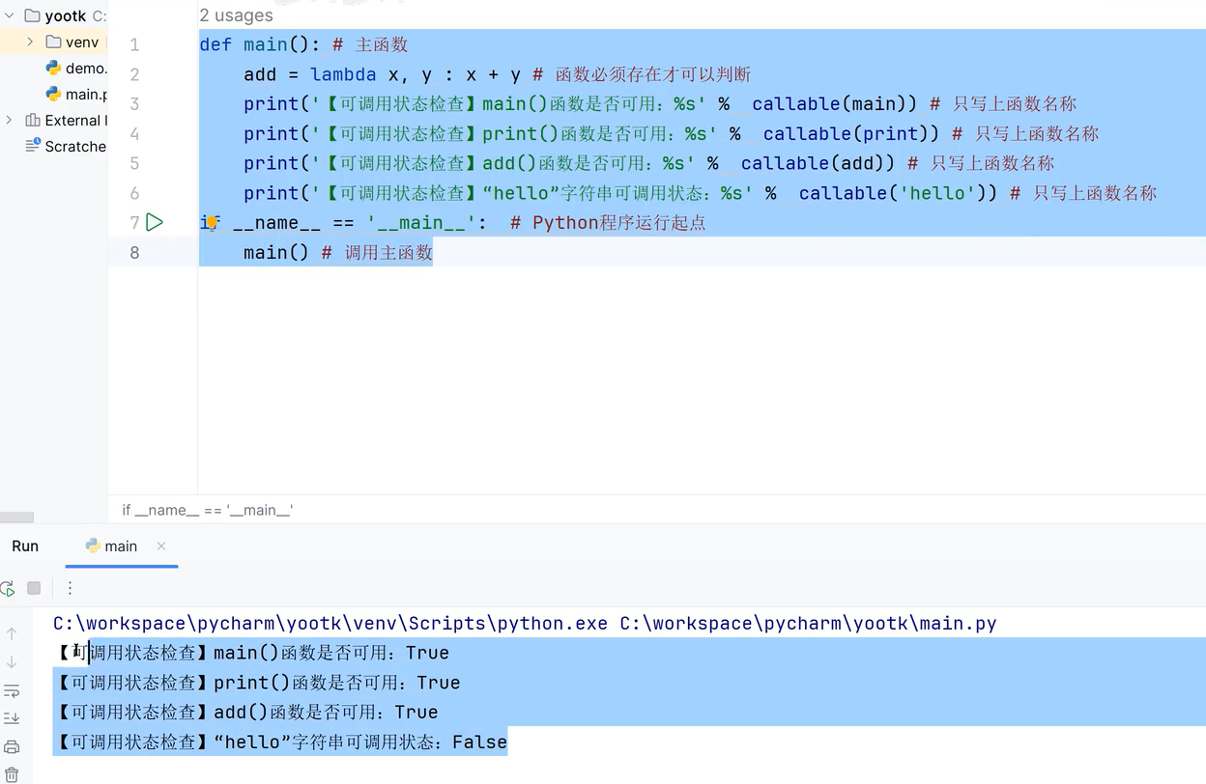Click the breadcrumb if __name__ == '__main__'
The width and height of the screenshot is (1206, 784).
pyautogui.click(x=208, y=510)
